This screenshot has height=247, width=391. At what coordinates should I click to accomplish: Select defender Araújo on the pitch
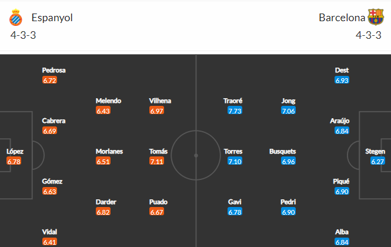point(340,121)
